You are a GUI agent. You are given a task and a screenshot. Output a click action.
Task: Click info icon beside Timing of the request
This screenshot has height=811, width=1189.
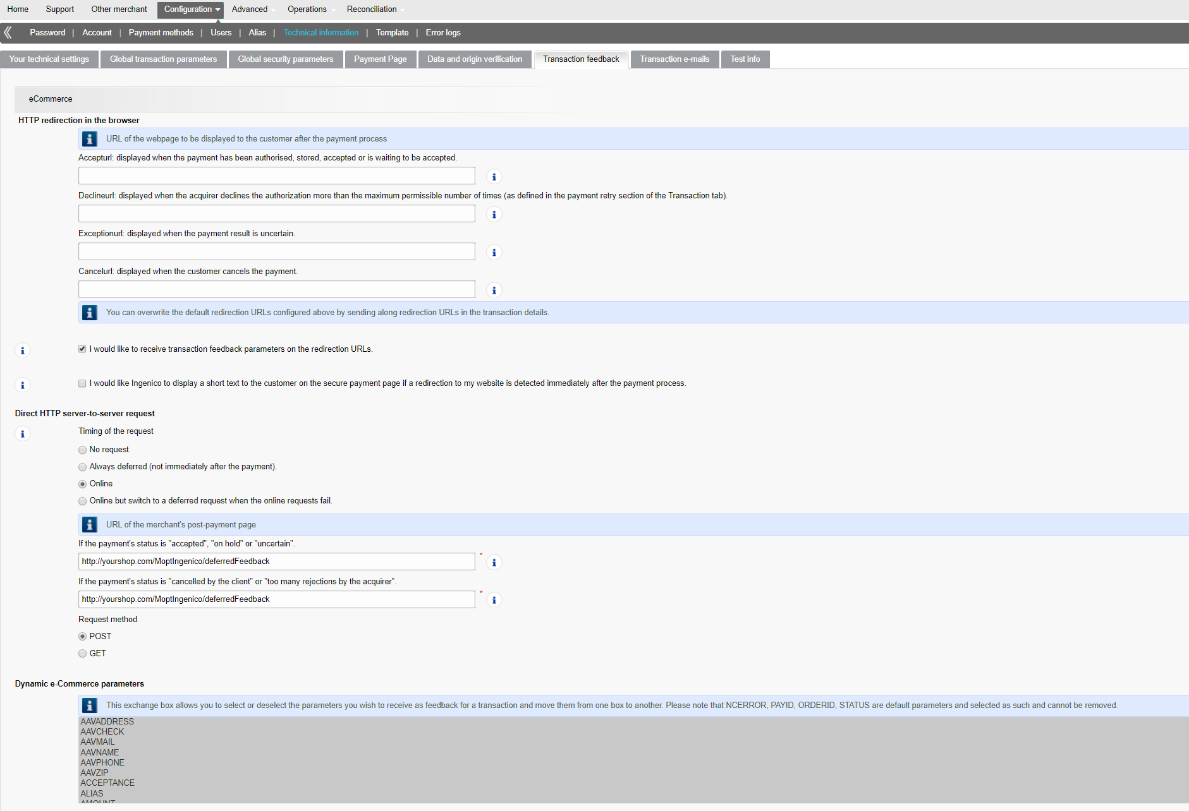[23, 434]
